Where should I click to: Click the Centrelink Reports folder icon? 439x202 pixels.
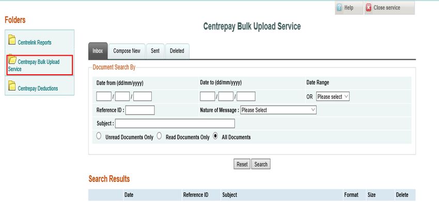click(12, 40)
